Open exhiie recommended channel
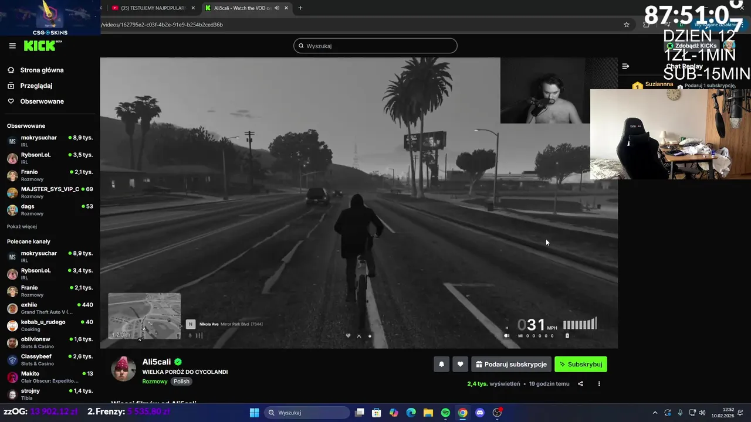The image size is (751, 422). [x=50, y=308]
